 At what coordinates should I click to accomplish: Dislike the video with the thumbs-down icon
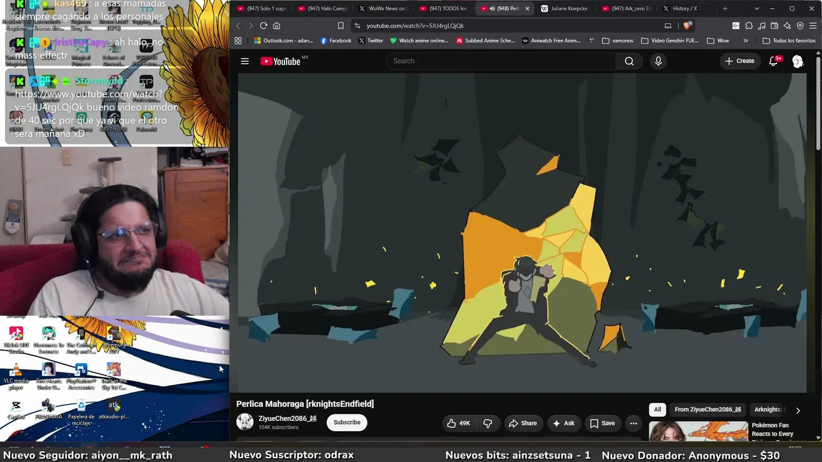[x=488, y=423]
